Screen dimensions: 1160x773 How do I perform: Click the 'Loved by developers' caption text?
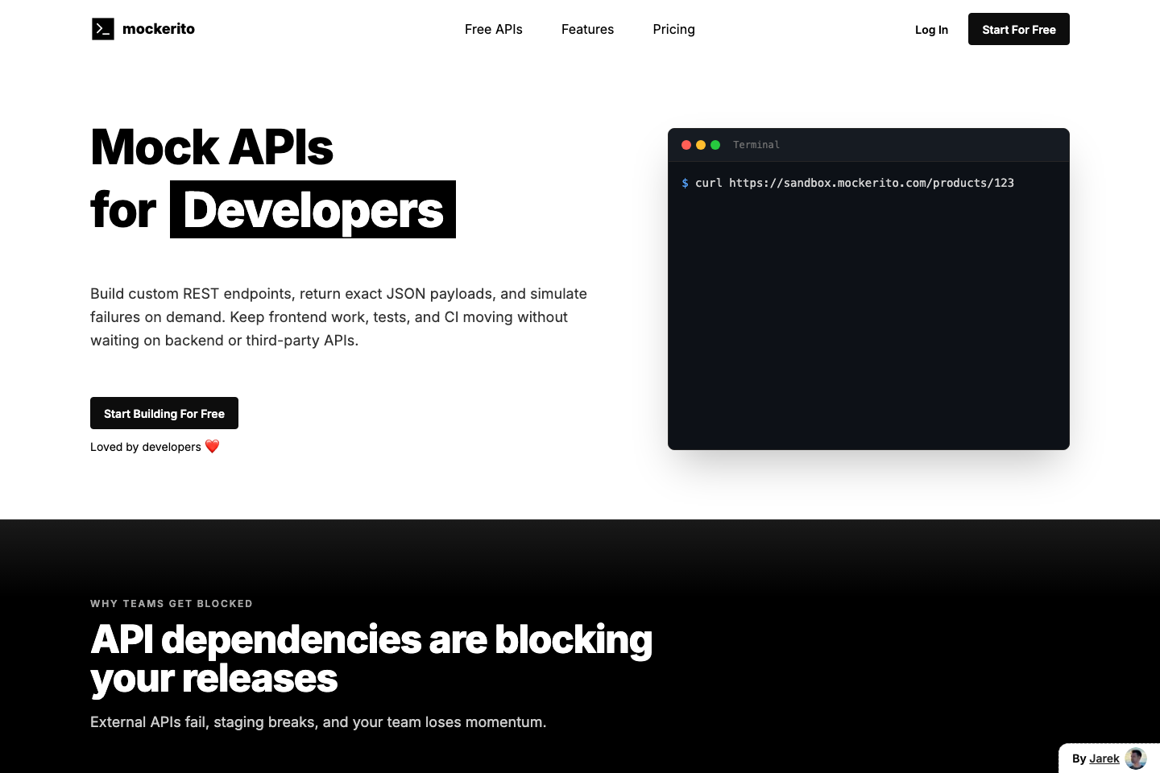click(146, 446)
